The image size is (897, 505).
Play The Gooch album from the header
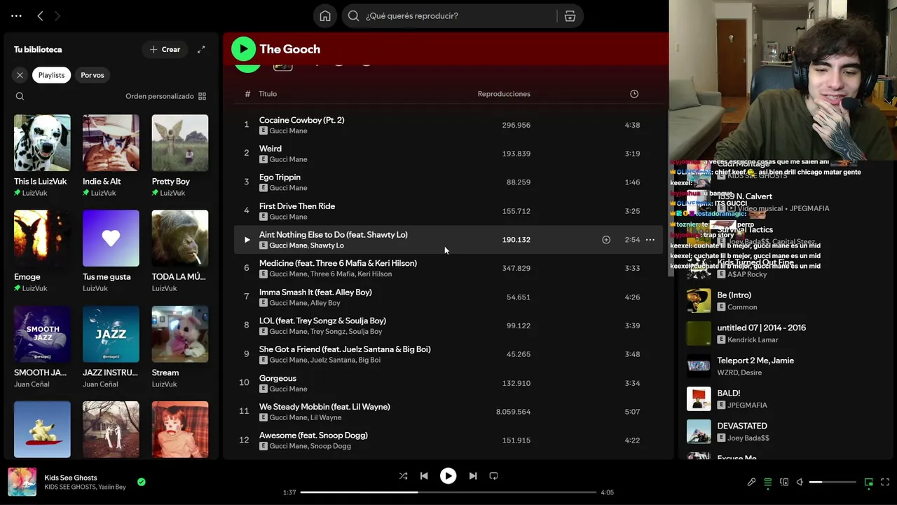[243, 48]
